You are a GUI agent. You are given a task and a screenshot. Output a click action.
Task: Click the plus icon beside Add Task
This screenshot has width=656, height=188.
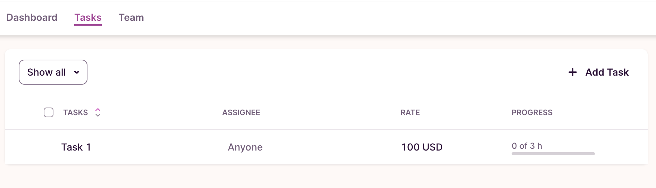click(572, 72)
